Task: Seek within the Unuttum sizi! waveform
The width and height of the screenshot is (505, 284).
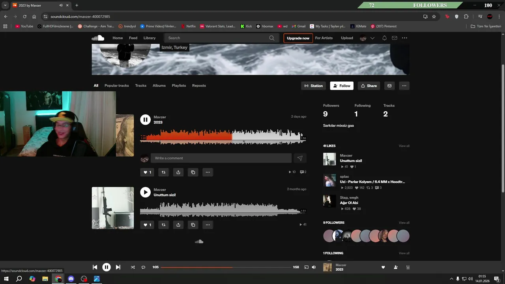Action: click(x=223, y=209)
